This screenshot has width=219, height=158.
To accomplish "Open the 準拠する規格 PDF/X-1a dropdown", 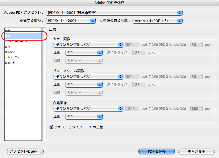I will click(x=71, y=21).
